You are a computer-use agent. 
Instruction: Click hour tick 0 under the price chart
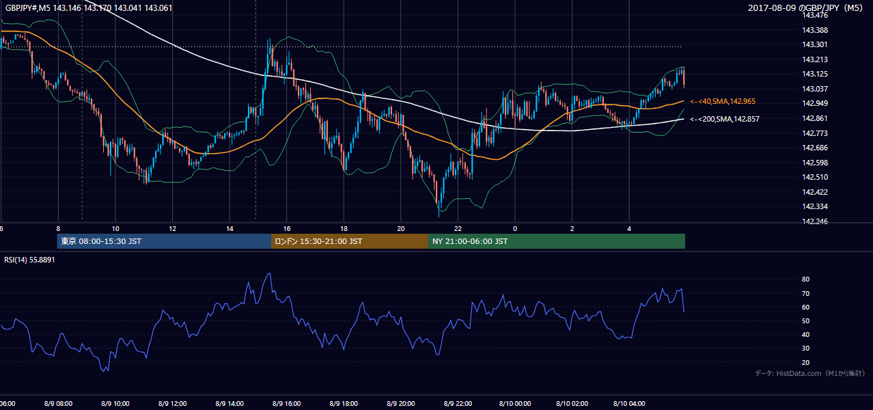[515, 229]
